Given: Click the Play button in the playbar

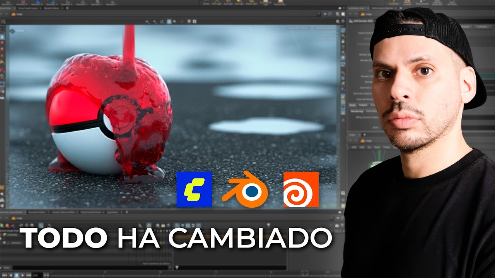Looking at the screenshot, I should [x=23, y=275].
